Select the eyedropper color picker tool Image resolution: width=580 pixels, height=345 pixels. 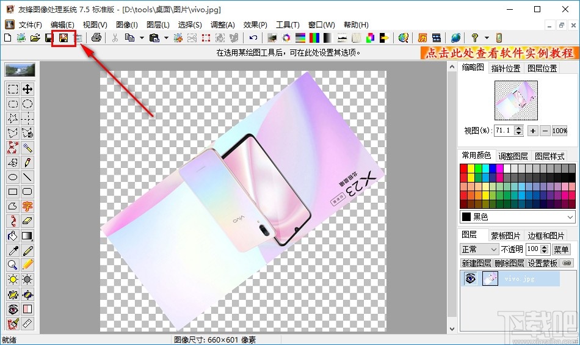(x=13, y=250)
